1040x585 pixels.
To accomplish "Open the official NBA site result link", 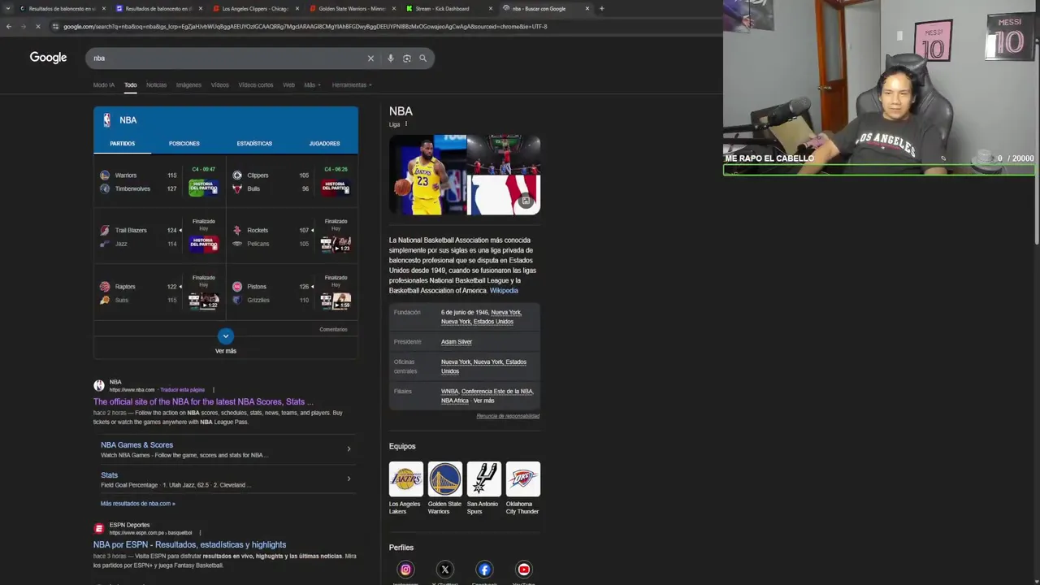I will pos(203,401).
